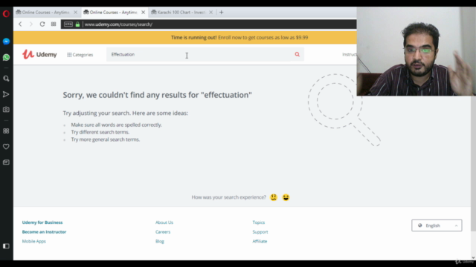Click the scrollbar down arrow
The width and height of the screenshot is (476, 267).
point(473,257)
